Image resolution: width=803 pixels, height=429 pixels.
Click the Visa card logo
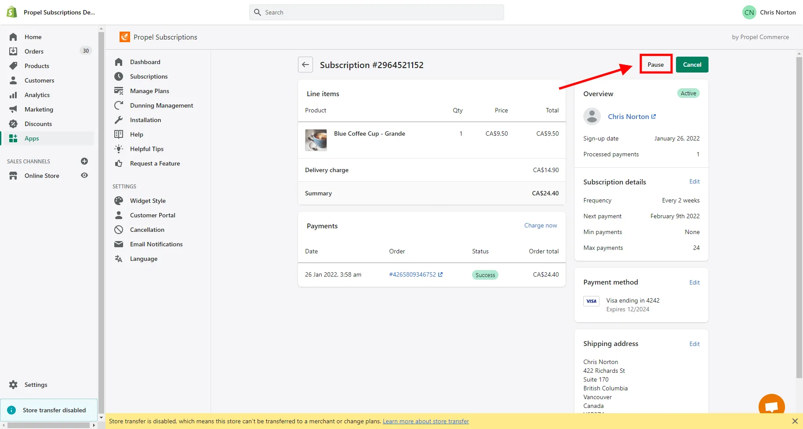(591, 301)
